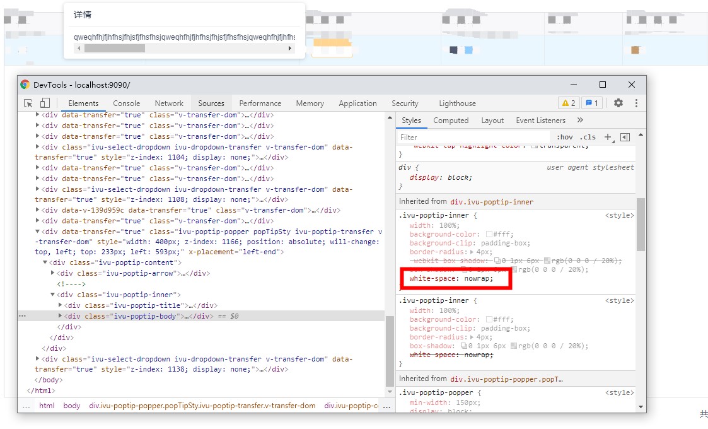Viewport: 708px width, 429px height.
Task: Expand the ivu-poptip-body node
Action: [x=60, y=315]
